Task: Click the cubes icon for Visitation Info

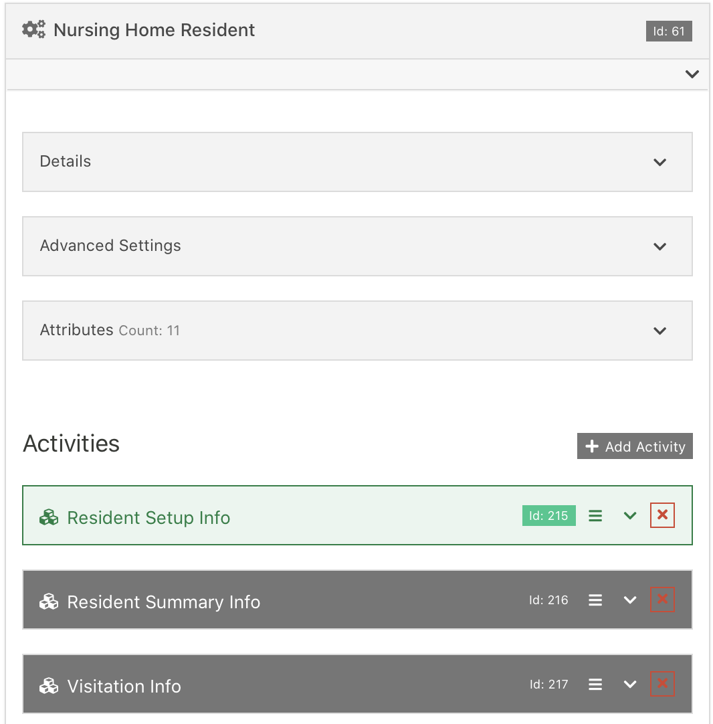Action: [49, 686]
